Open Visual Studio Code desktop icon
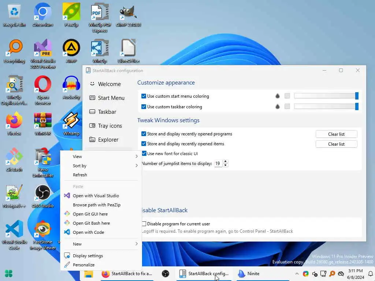 point(14,235)
